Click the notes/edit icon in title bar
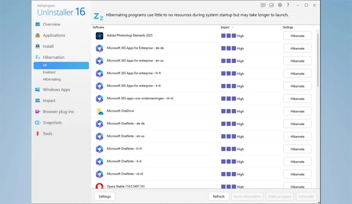Viewport: 352px width, 204px height. click(272, 5)
